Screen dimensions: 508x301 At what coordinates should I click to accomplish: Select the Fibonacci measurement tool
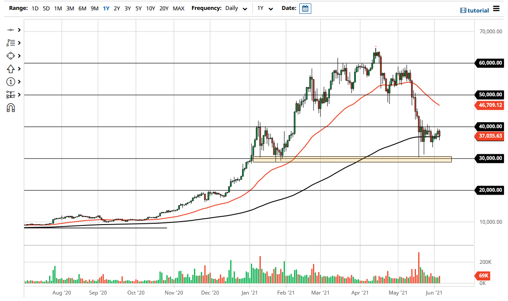coord(11,95)
